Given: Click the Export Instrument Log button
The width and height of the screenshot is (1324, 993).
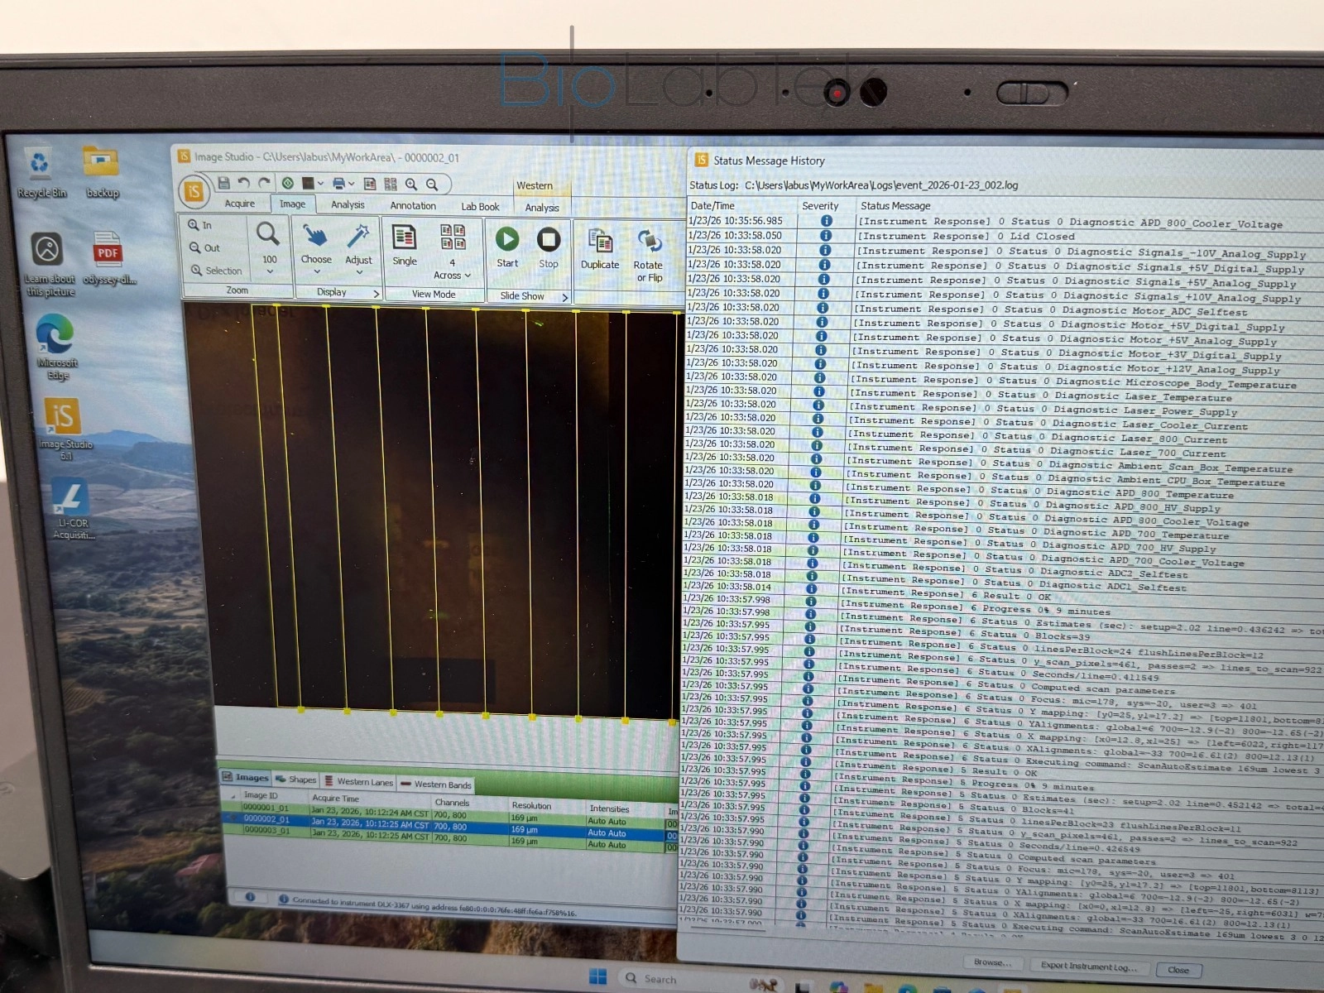Looking at the screenshot, I should tap(1088, 966).
